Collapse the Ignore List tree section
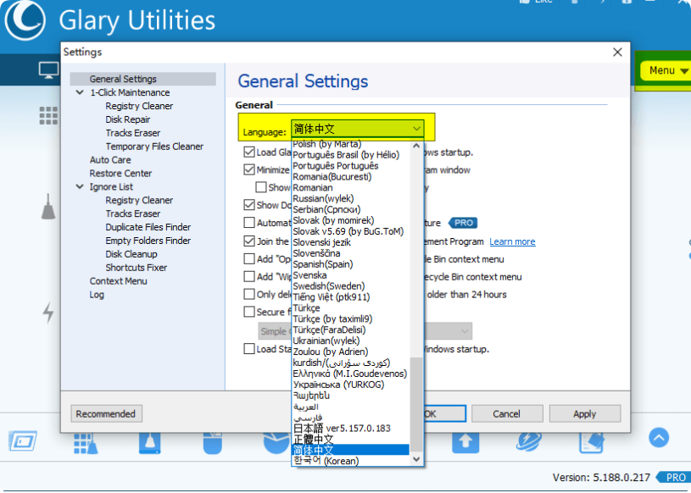 click(78, 186)
